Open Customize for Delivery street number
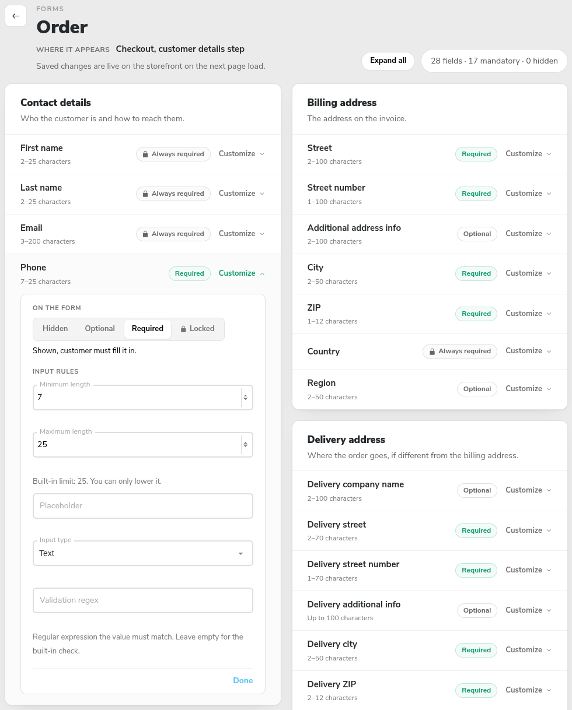This screenshot has height=710, width=572. point(528,570)
